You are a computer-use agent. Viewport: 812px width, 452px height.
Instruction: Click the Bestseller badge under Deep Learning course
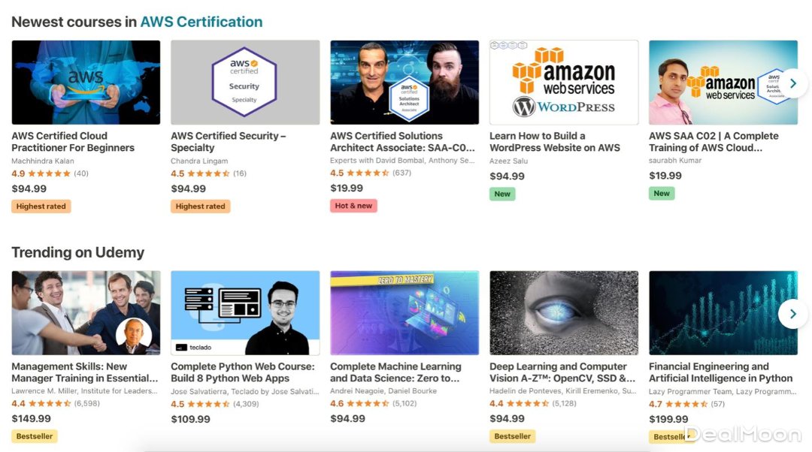pyautogui.click(x=513, y=436)
